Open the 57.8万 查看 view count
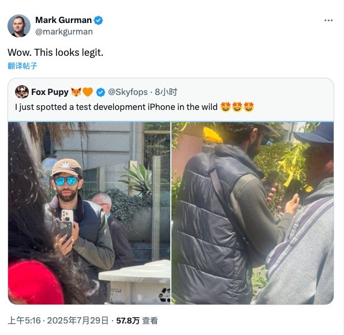Screen dimensions: 344x335 (x=137, y=321)
